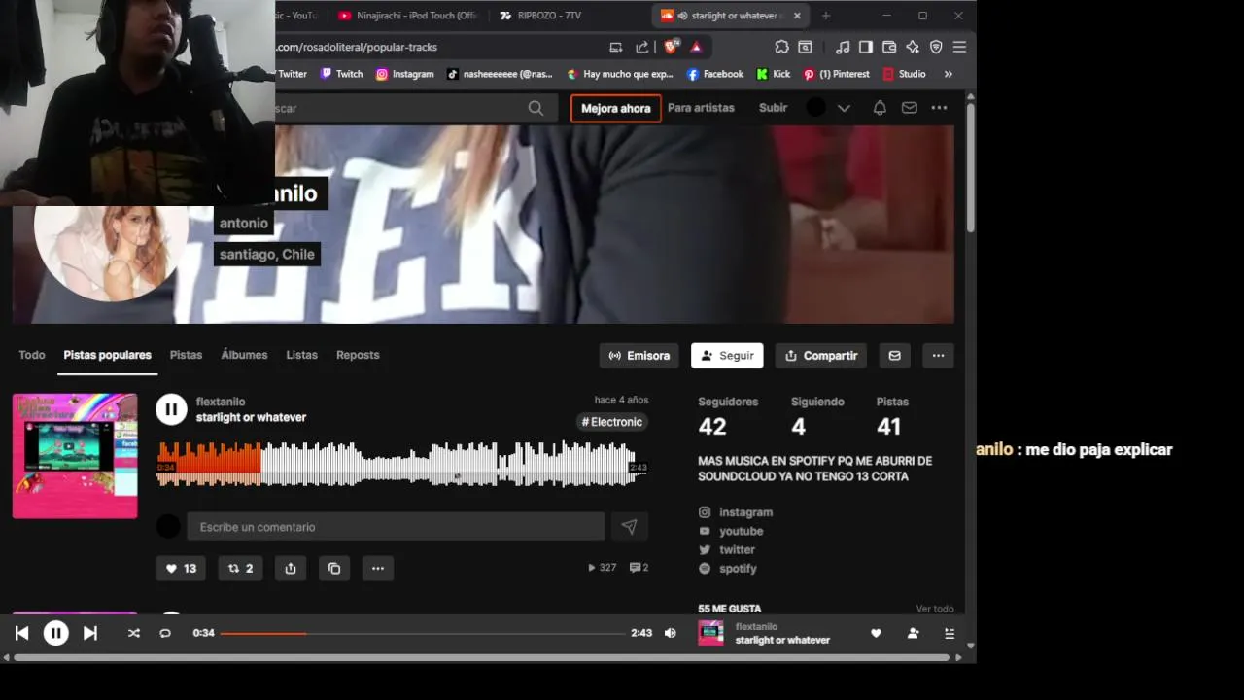Open the Brave Wallet icon
Screen dimensions: 1244x700
[888, 47]
